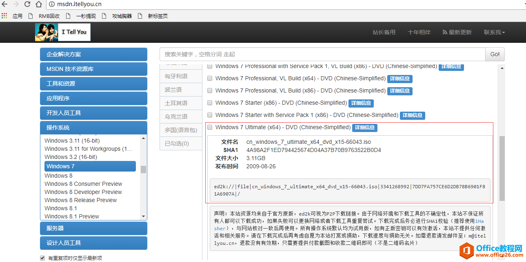This screenshot has height=262, width=526.
Task: Expand the 设计人员工具 section
Action: (93, 243)
